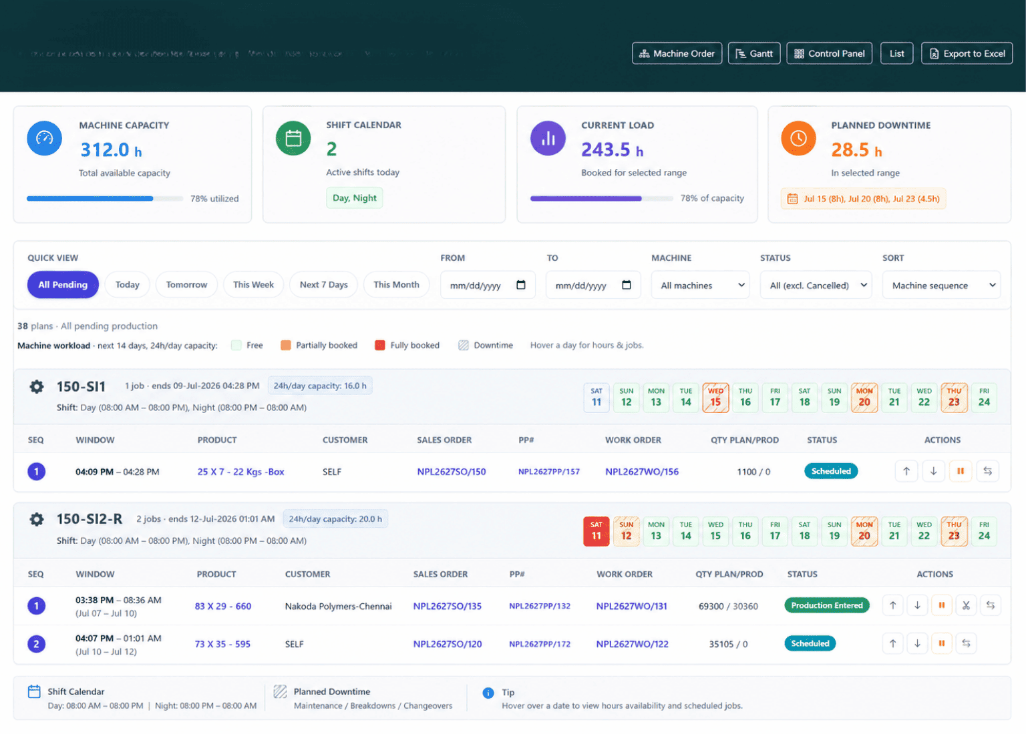Choose the Next 7 Days quick view
Screen dimensions: 1026x734
click(324, 284)
